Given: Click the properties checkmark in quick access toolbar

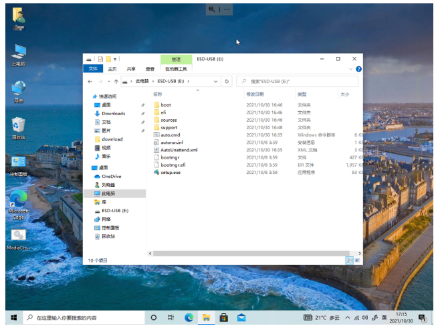Looking at the screenshot, I should 99,59.
